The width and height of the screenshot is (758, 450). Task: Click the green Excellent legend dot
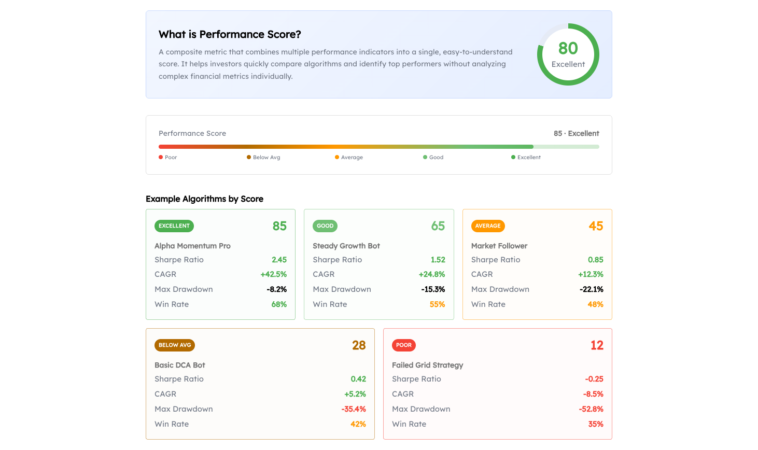coord(513,157)
